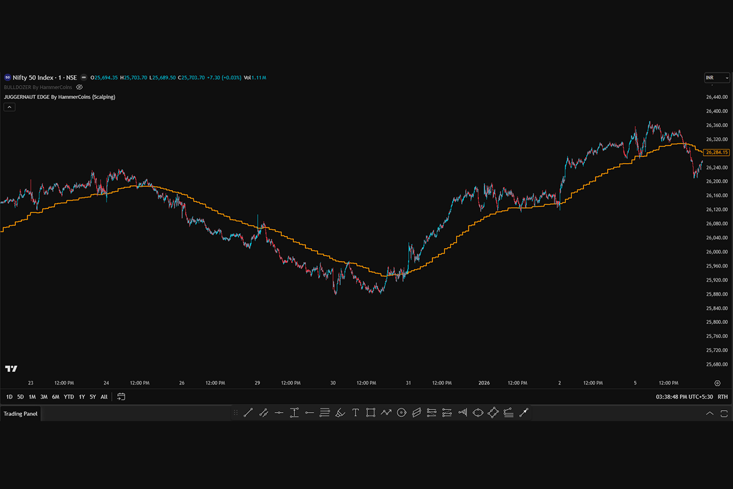This screenshot has width=733, height=489.
Task: Click the TradingView logo on chart
Action: [11, 369]
